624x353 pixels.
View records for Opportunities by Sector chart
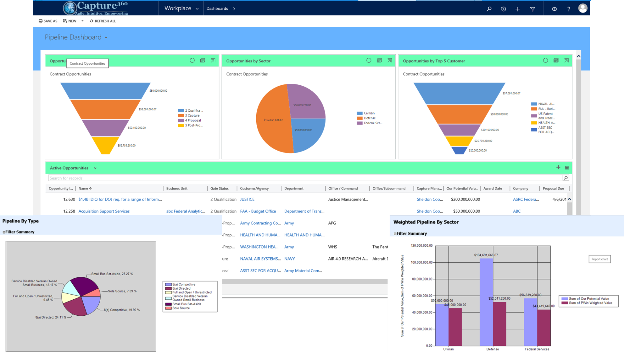point(379,60)
